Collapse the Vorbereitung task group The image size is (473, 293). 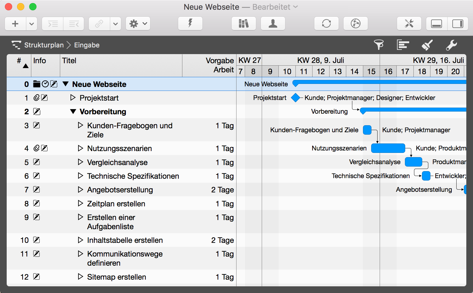click(73, 112)
